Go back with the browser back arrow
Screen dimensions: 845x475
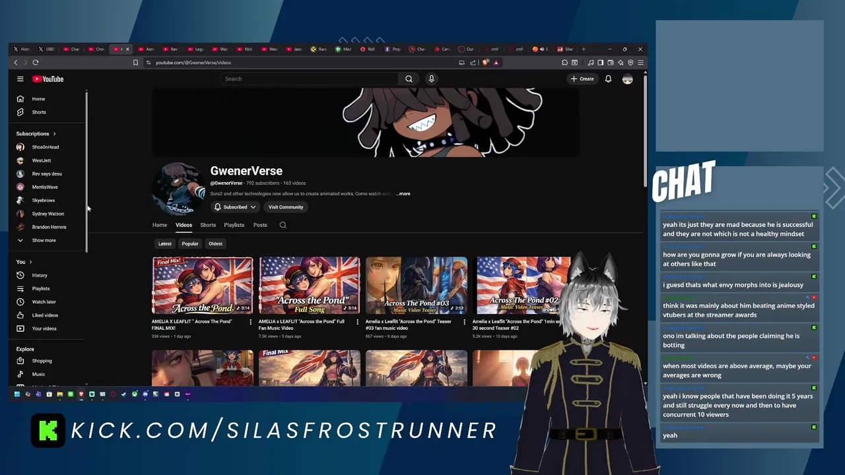[x=16, y=63]
